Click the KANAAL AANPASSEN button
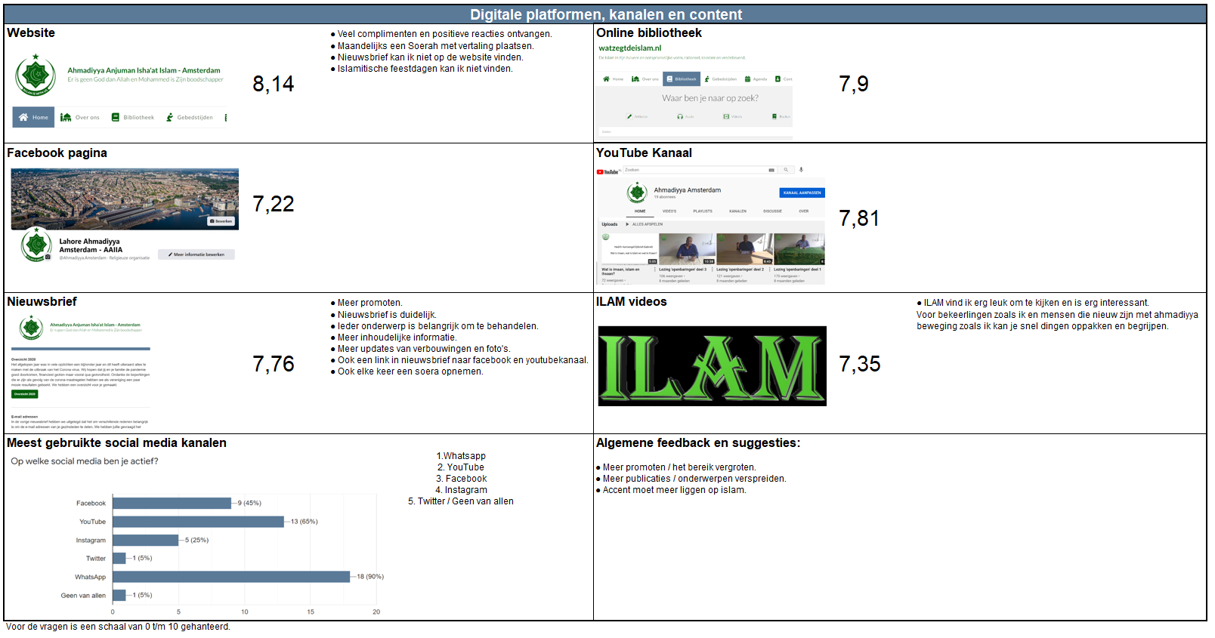This screenshot has width=1215, height=638. tap(802, 193)
